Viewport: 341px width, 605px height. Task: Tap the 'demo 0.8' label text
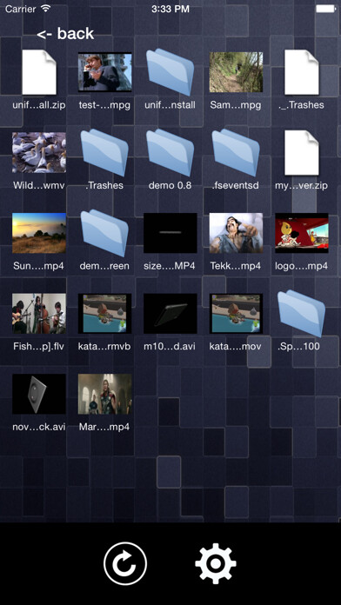tap(170, 185)
